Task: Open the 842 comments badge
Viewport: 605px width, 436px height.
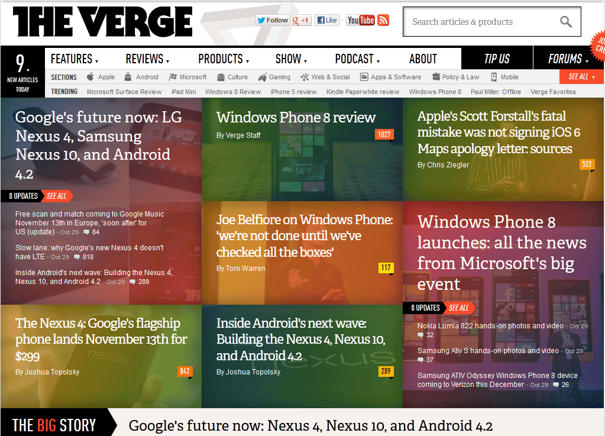Action: tap(185, 372)
